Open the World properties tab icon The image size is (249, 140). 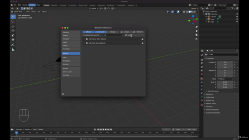202,74
